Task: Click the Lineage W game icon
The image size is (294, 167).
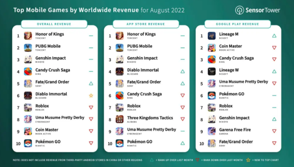Action: click(x=212, y=71)
